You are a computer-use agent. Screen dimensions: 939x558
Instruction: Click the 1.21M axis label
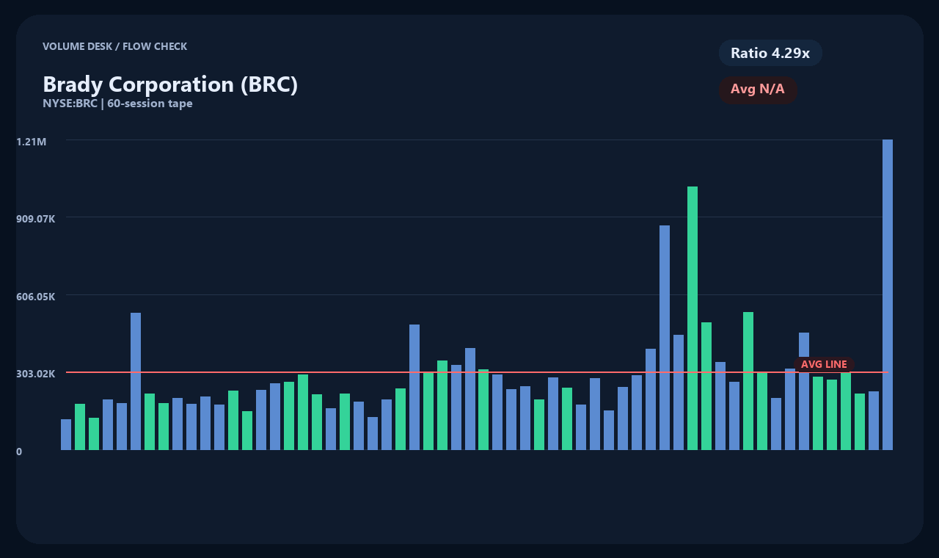click(32, 142)
